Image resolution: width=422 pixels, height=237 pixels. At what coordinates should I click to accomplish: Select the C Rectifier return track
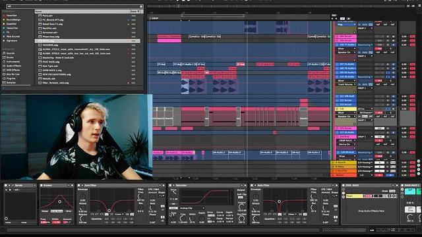(x=344, y=171)
